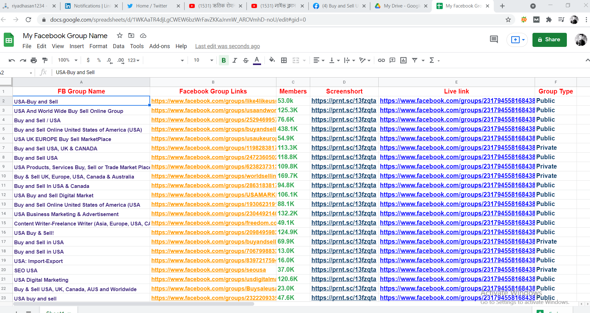Toggle Bold formatting
The width and height of the screenshot is (590, 313).
[224, 60]
